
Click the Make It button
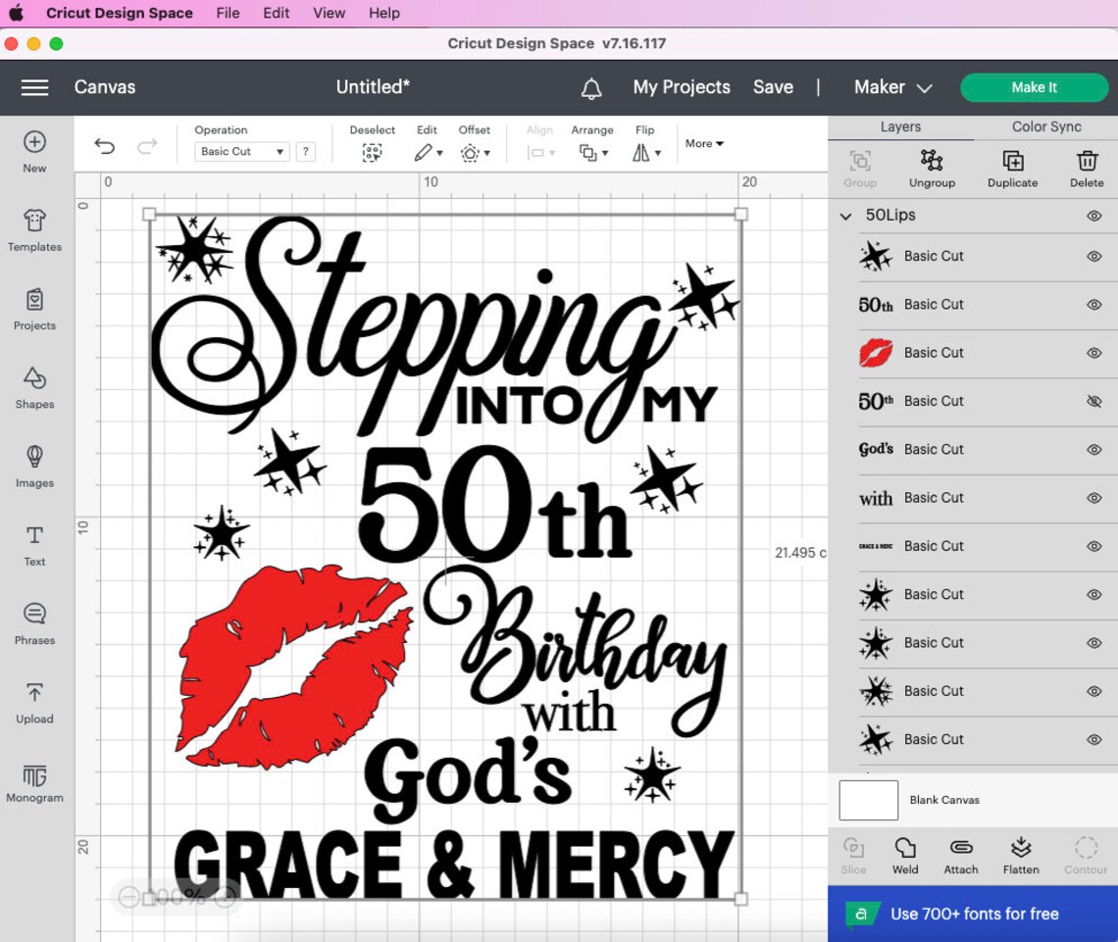1034,87
